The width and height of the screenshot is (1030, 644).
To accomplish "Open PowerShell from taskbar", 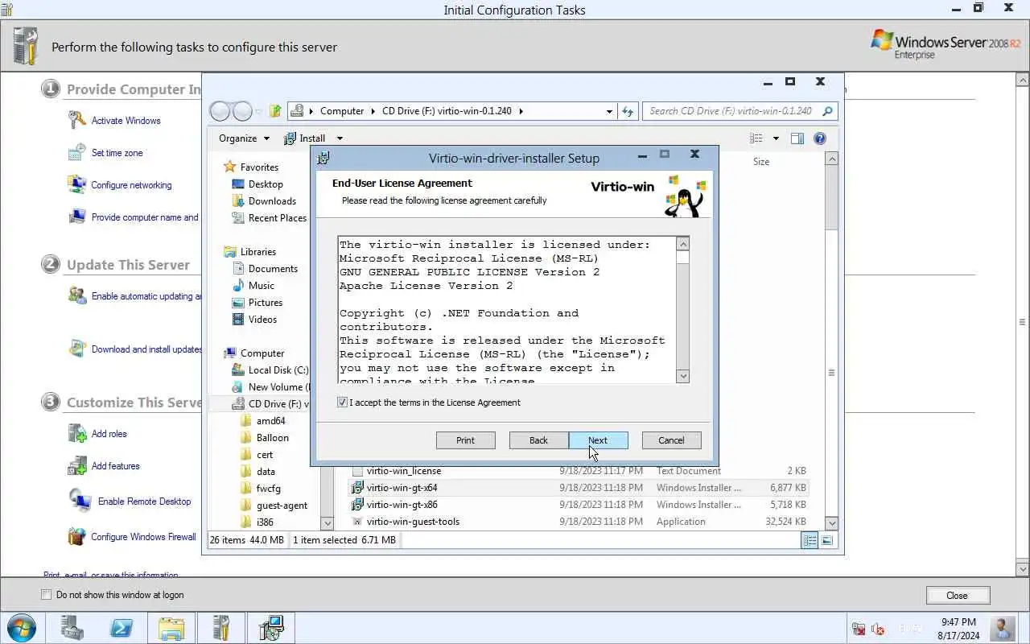I will coord(122,627).
